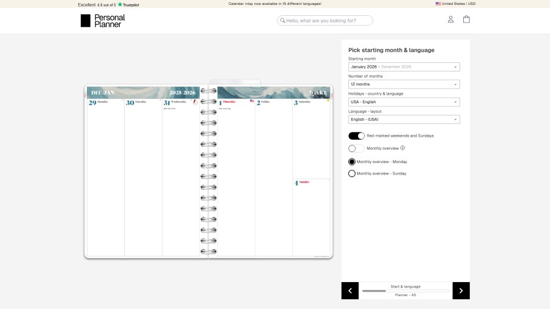Screen dimensions: 550x309
Task: Expand the Number of months dropdown
Action: (404, 84)
